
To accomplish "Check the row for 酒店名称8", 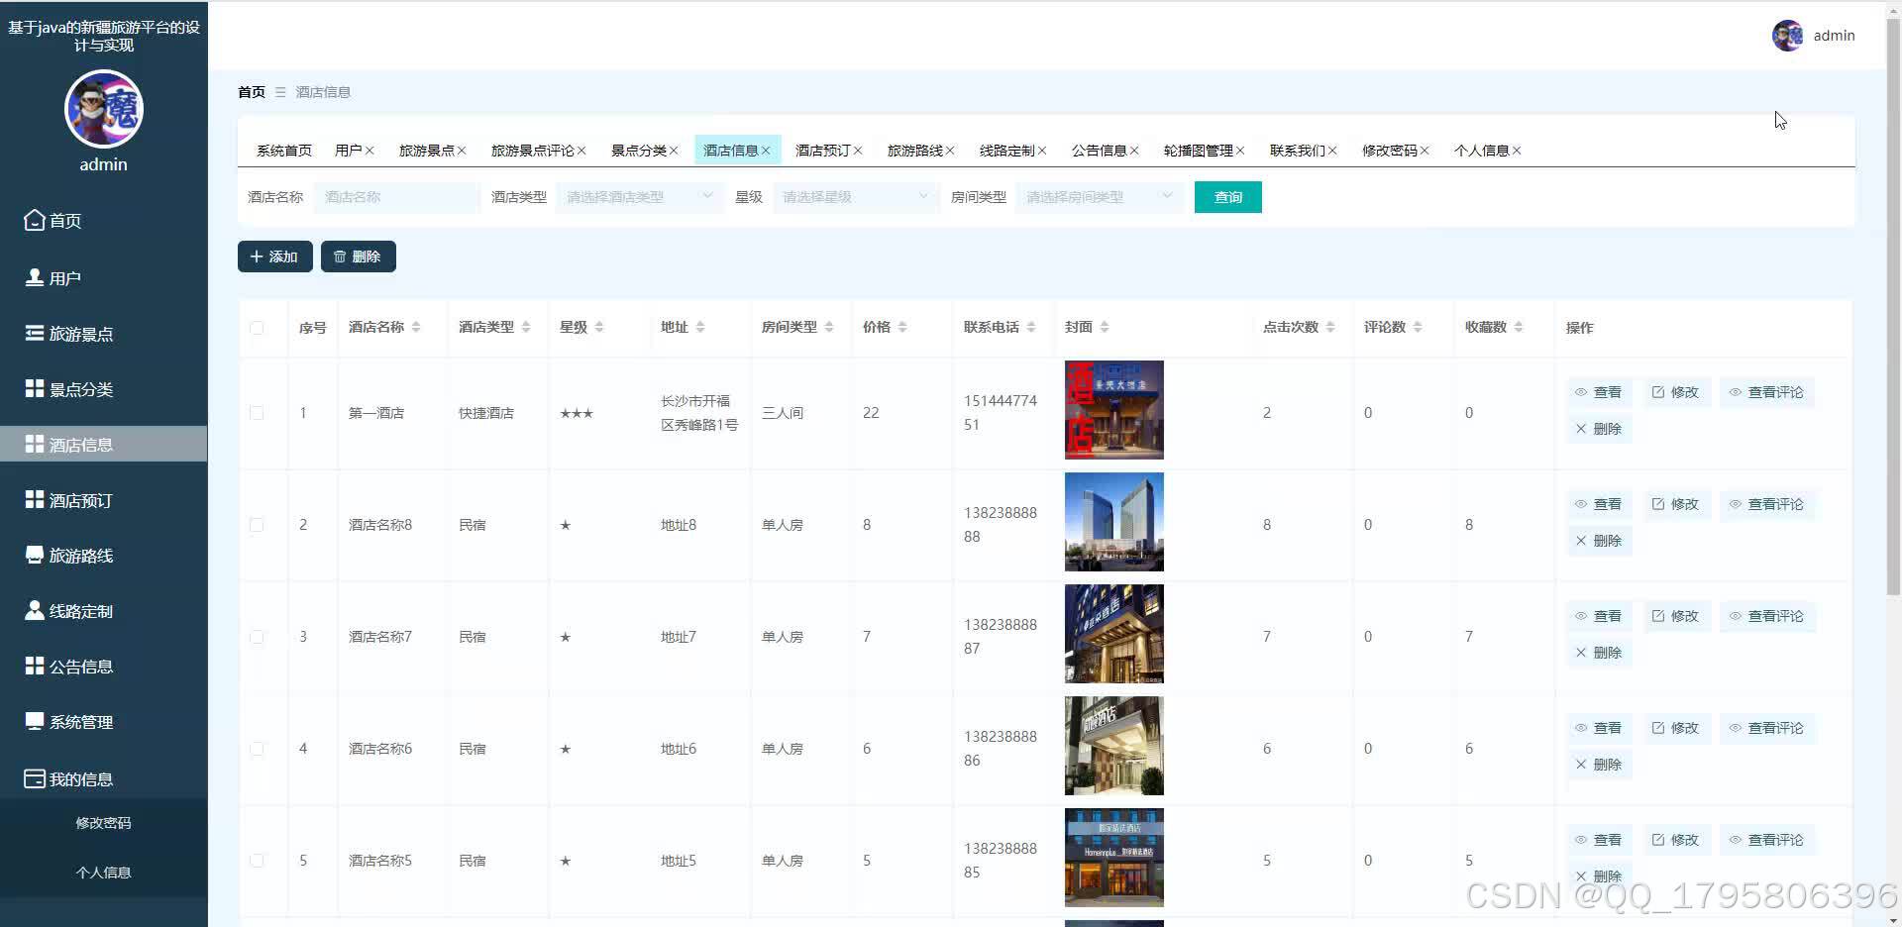I will [257, 525].
